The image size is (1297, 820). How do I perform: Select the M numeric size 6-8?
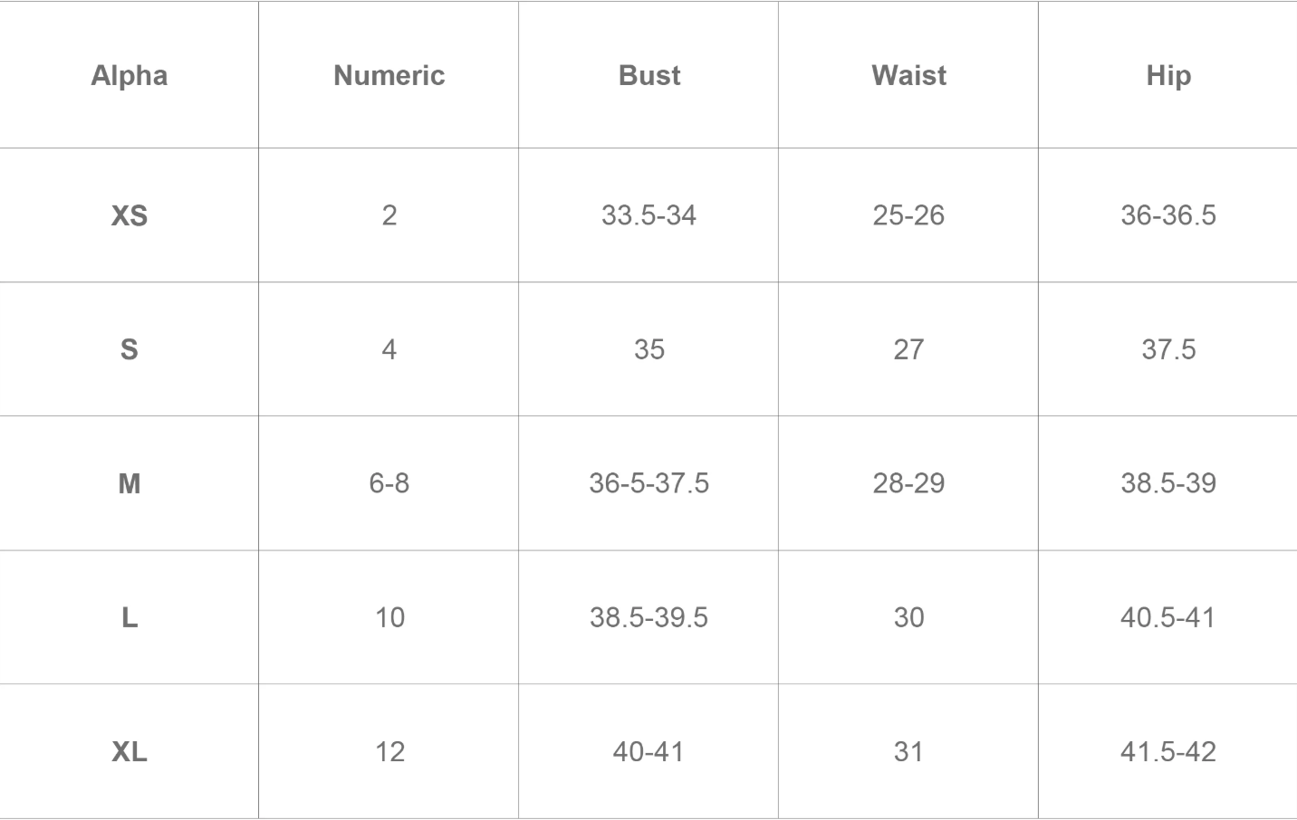(x=389, y=483)
